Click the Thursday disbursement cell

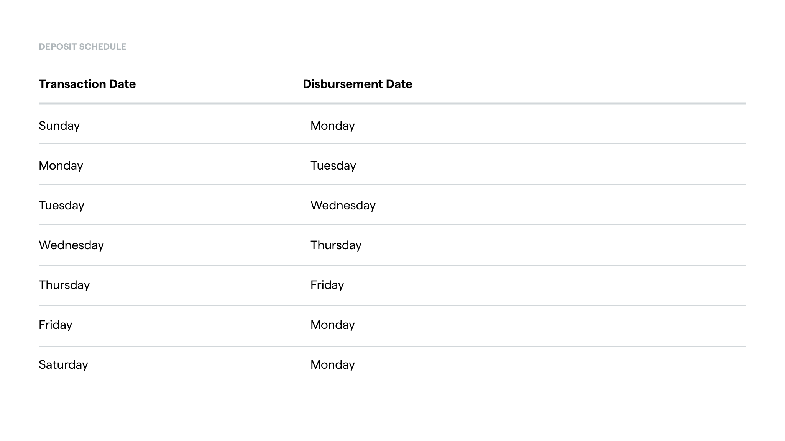pos(336,245)
